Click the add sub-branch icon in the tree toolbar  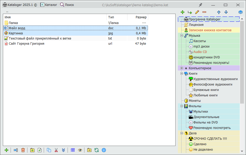coord(190,12)
